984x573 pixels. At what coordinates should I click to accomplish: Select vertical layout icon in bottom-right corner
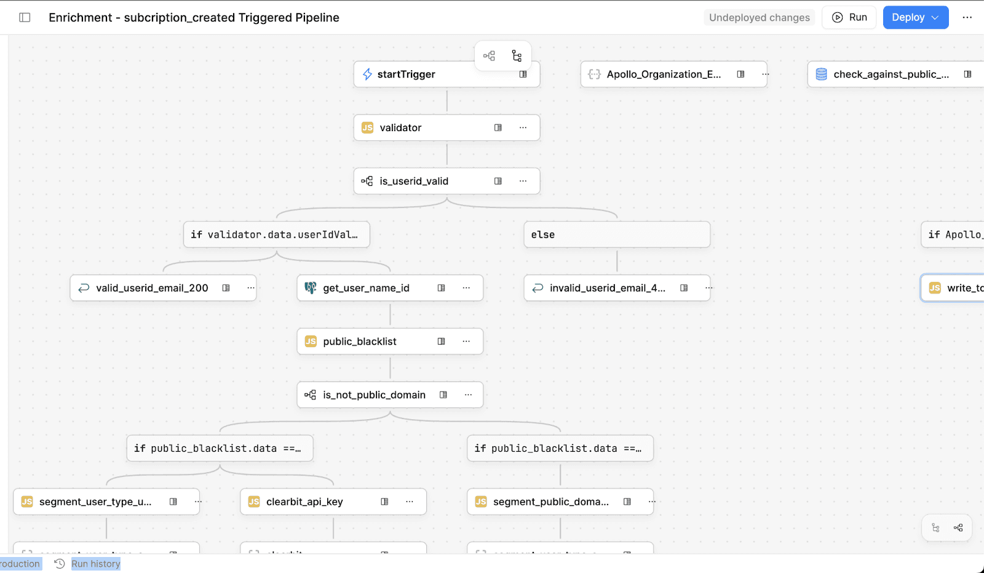coord(935,527)
